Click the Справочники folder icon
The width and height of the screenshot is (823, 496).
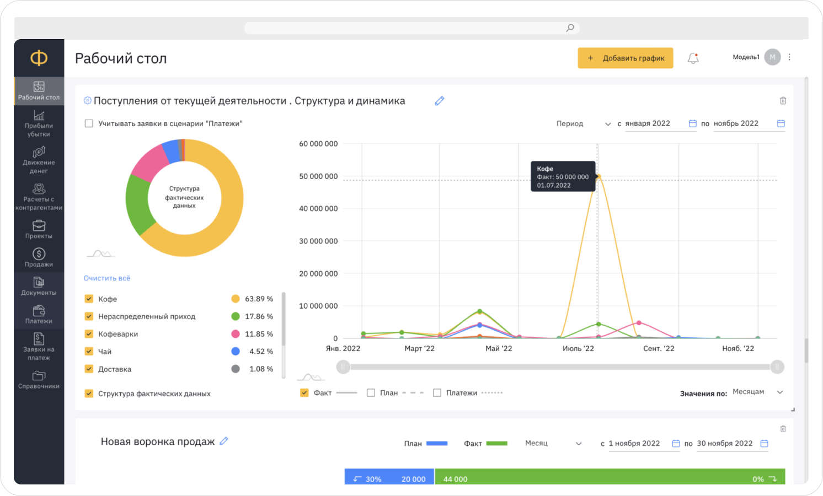click(39, 375)
